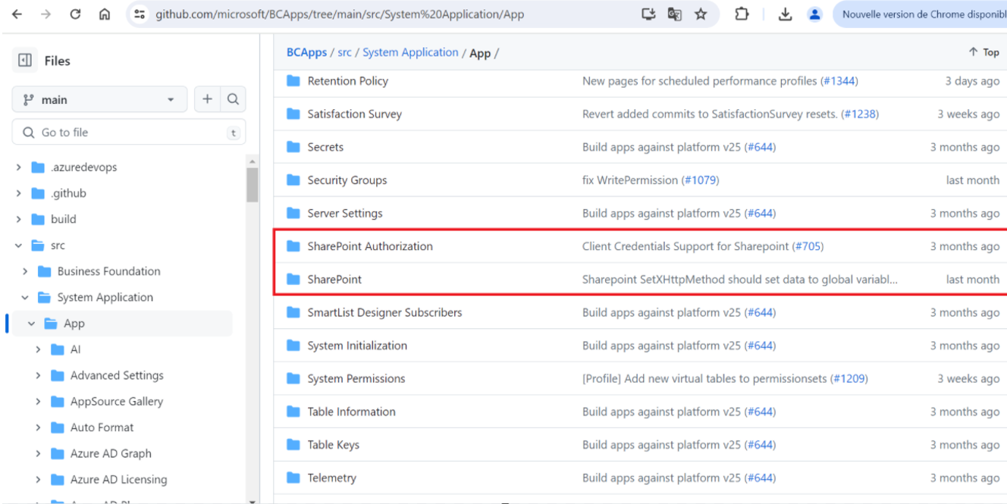The width and height of the screenshot is (1007, 504).
Task: Open the SharePoint Authorization folder
Action: coord(370,246)
